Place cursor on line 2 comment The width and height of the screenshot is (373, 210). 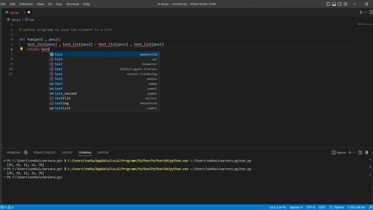pos(65,30)
